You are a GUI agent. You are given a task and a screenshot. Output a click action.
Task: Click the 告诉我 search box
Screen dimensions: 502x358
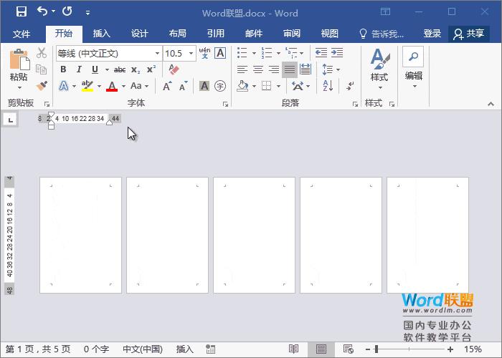point(382,34)
